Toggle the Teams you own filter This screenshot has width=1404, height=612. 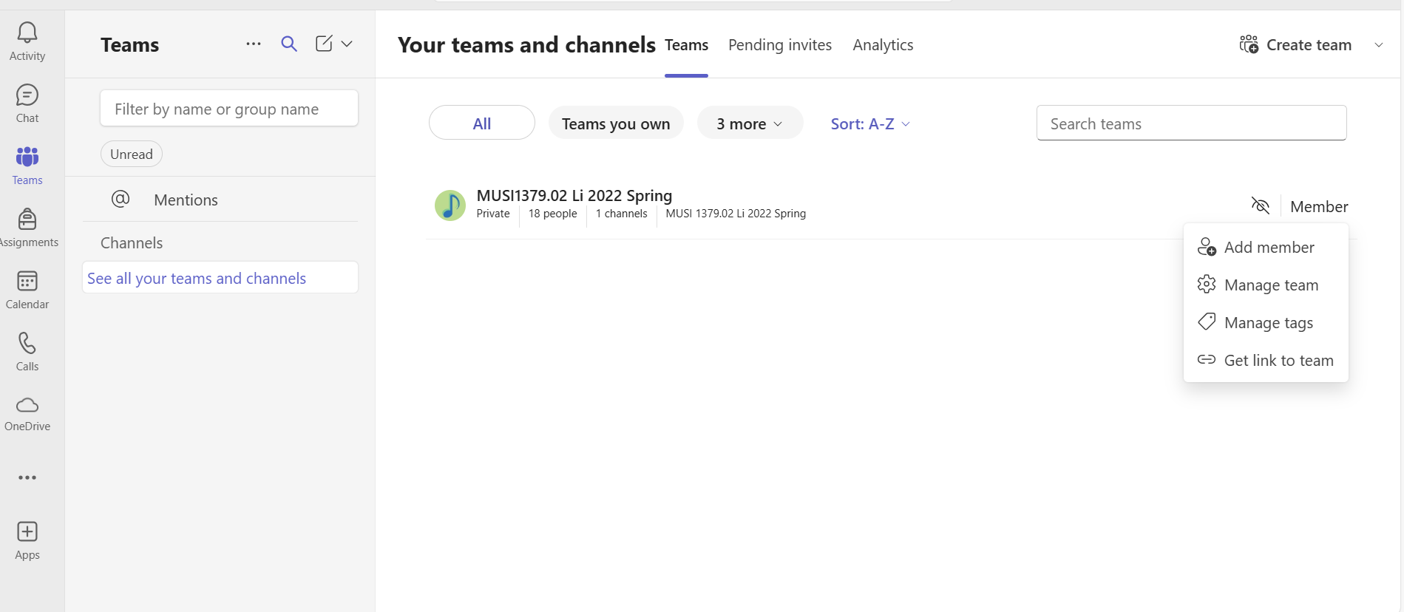[616, 123]
